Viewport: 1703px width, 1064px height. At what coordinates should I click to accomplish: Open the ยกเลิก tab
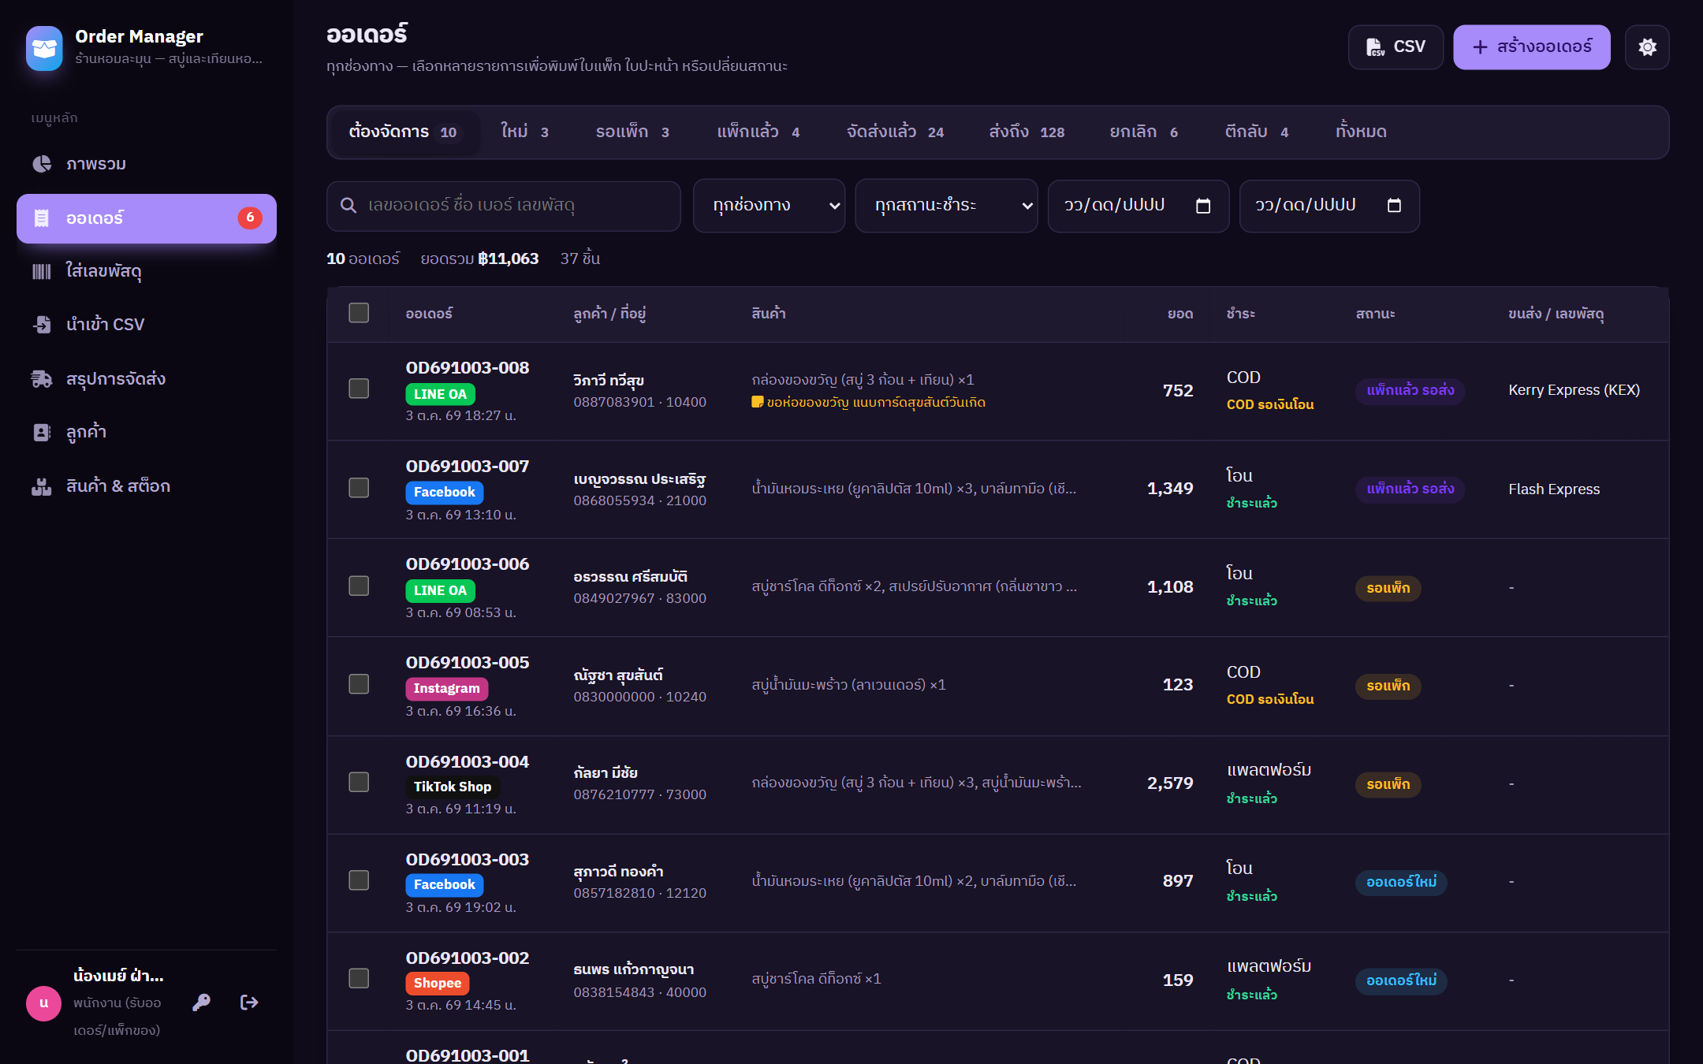[1143, 132]
